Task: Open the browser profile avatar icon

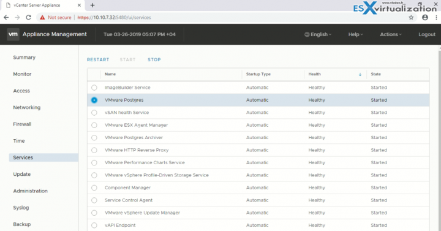Action: (x=425, y=17)
